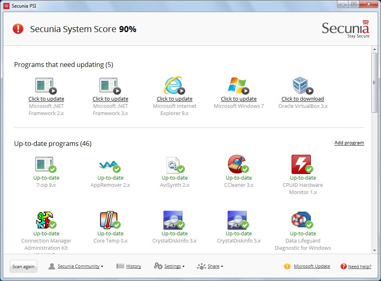Click the red system score alert icon
Screen dimensions: 381x281
[18, 28]
